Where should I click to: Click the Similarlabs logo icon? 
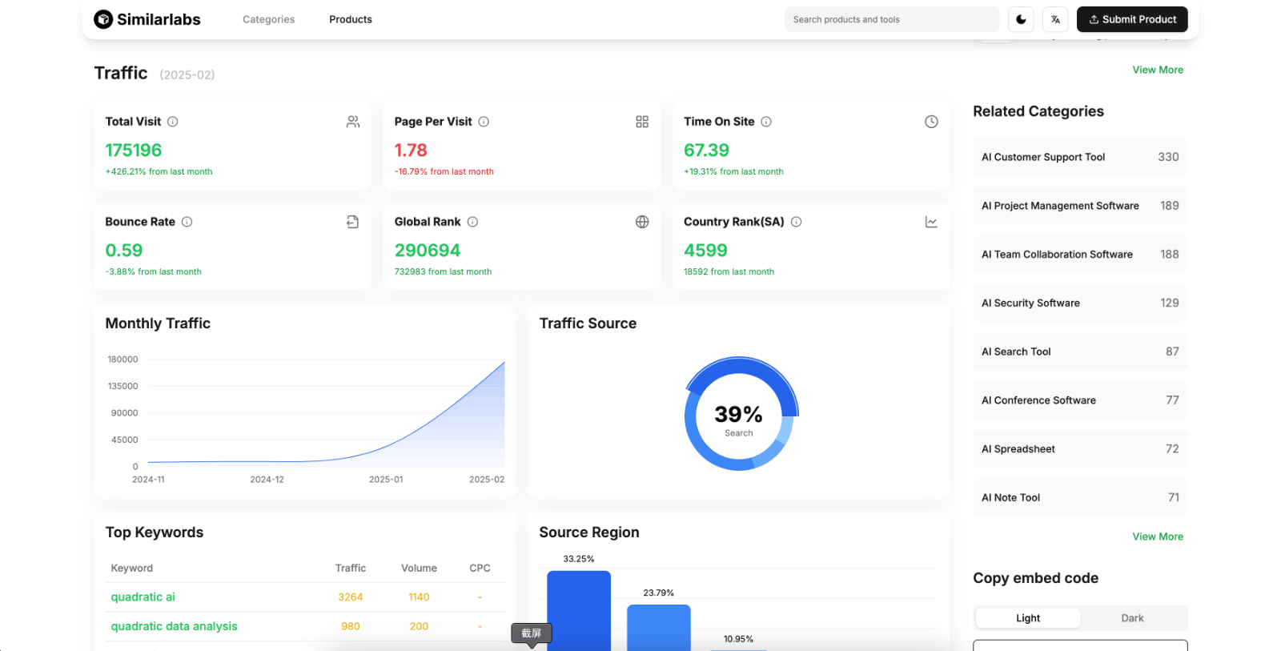point(103,19)
